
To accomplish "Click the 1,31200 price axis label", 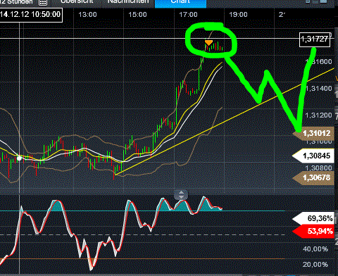I will tap(319, 115).
